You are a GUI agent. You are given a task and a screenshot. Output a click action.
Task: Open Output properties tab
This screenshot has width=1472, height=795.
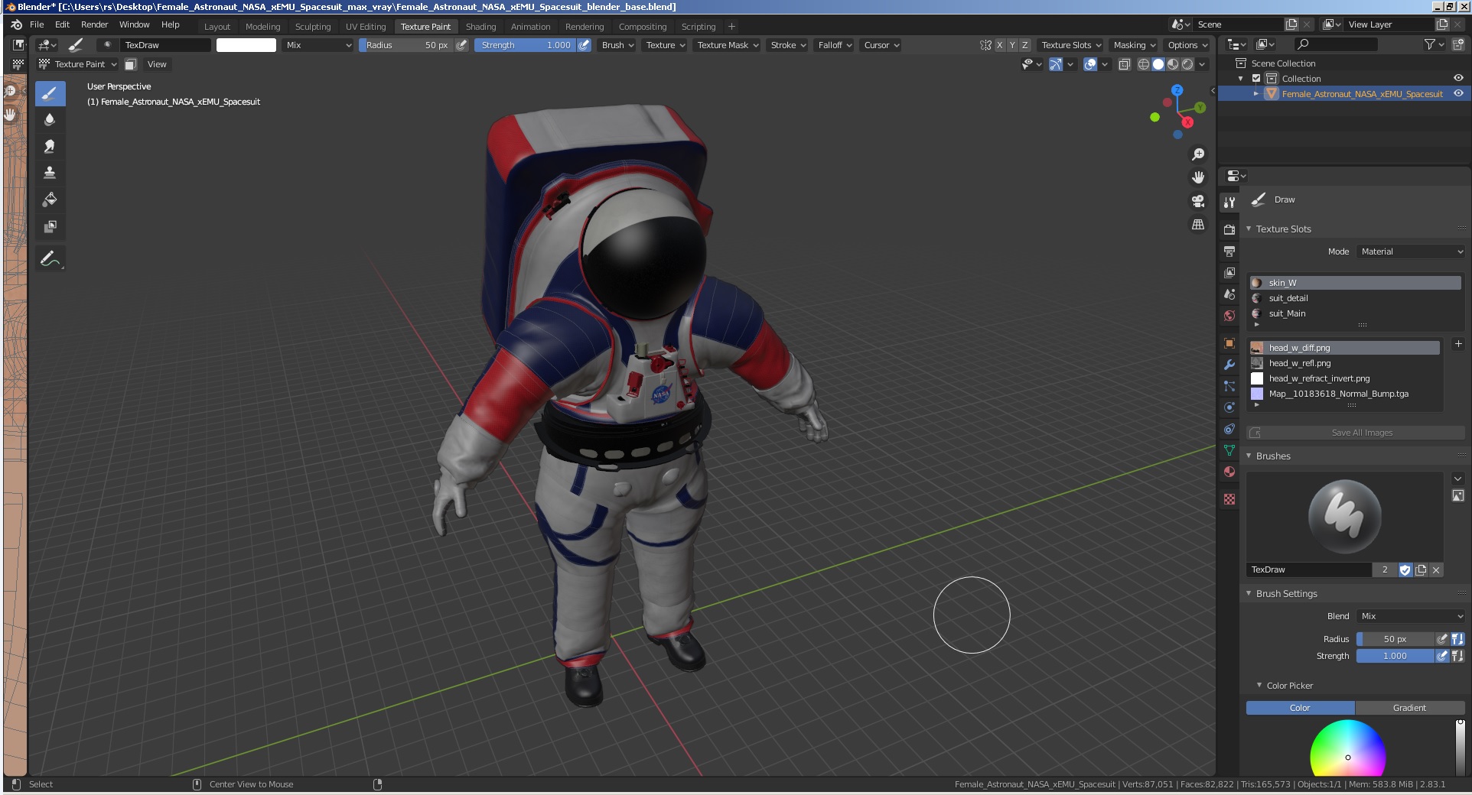click(1229, 251)
